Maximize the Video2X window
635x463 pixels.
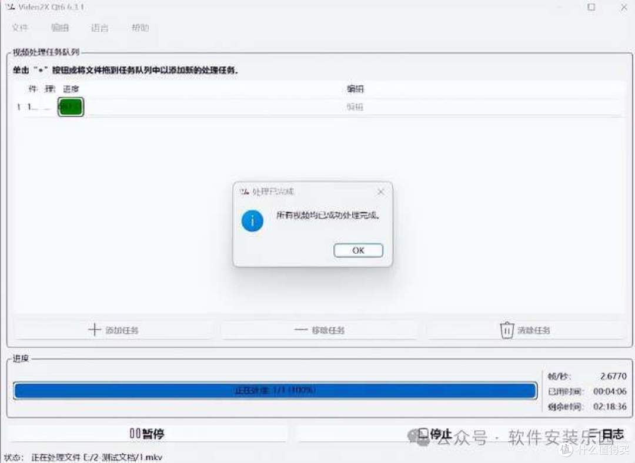click(591, 7)
